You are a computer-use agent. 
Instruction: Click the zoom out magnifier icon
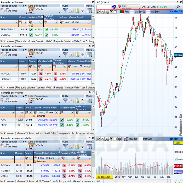tap(177, 181)
